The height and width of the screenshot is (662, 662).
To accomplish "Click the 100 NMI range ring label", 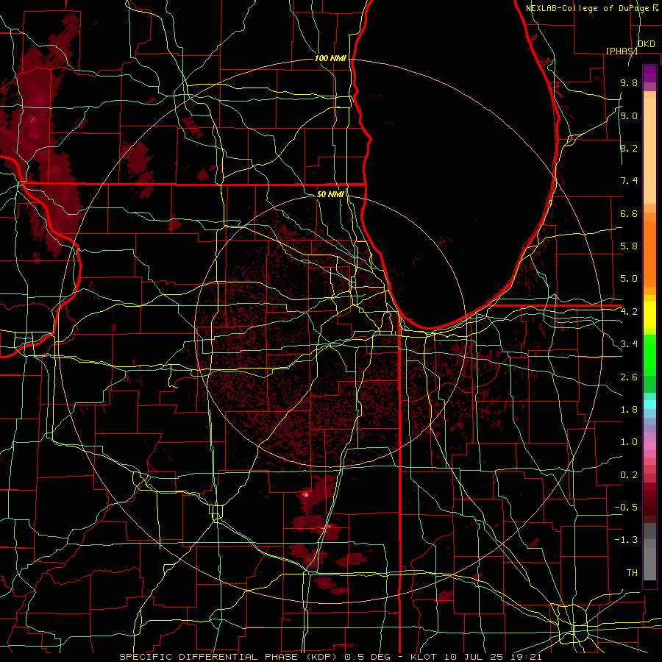I will [x=330, y=58].
